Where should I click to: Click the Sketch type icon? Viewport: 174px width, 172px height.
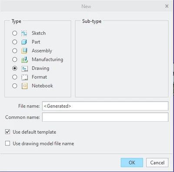[x=24, y=33]
